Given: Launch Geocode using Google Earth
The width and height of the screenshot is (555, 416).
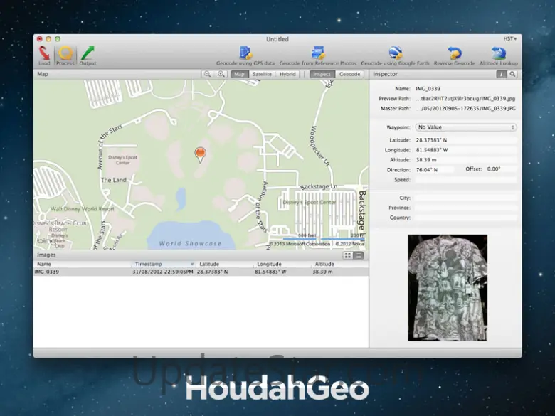Looking at the screenshot, I should [x=395, y=56].
